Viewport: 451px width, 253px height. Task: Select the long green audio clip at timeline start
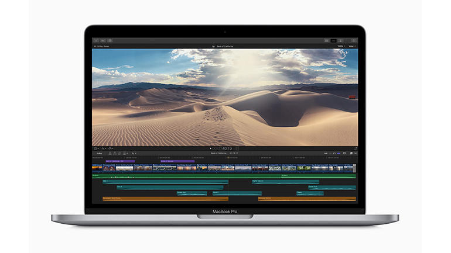[186, 175]
